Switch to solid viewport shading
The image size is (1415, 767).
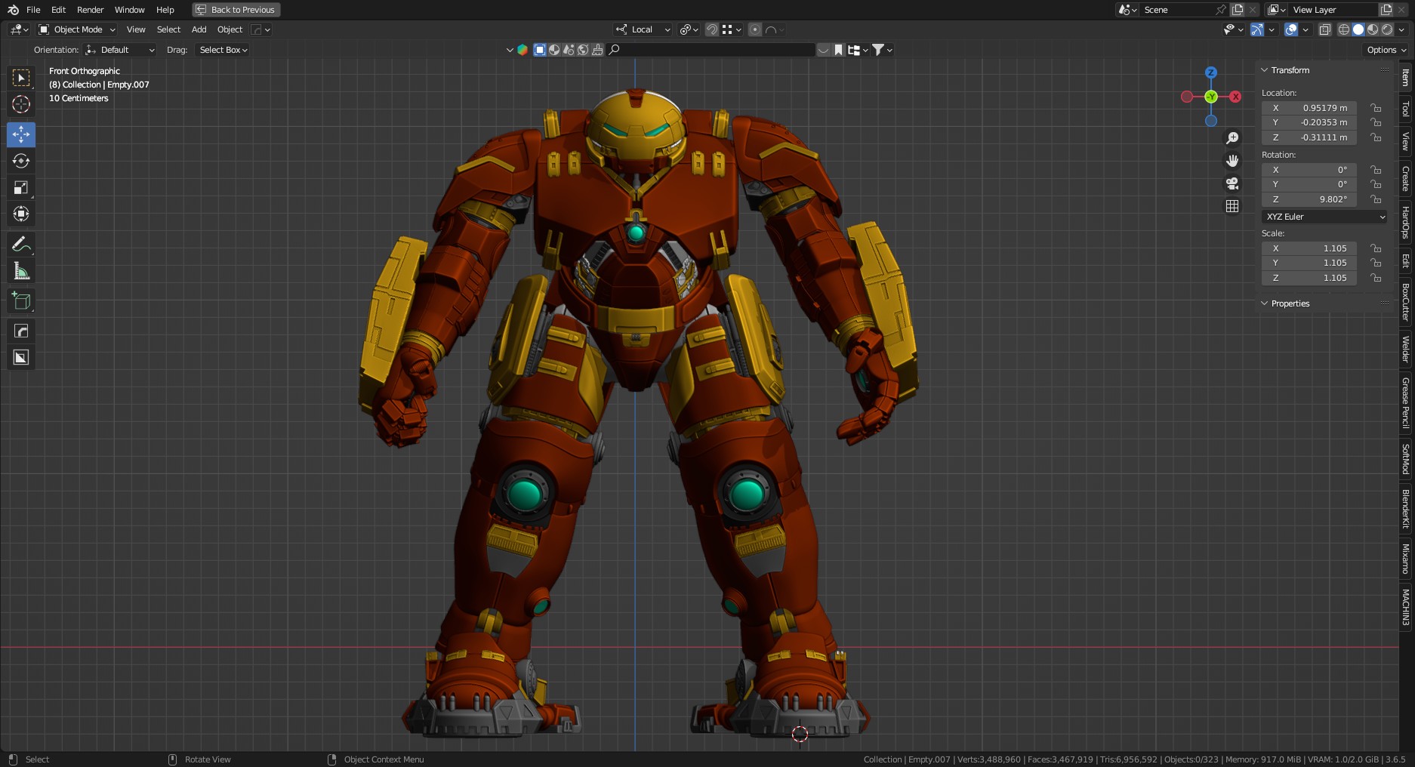[1358, 29]
